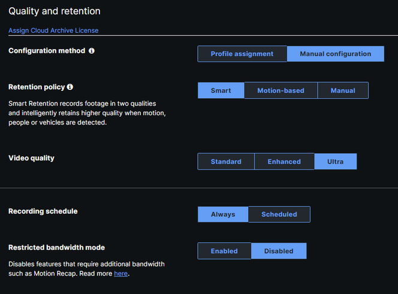Choose the Smart retention policy

(221, 90)
